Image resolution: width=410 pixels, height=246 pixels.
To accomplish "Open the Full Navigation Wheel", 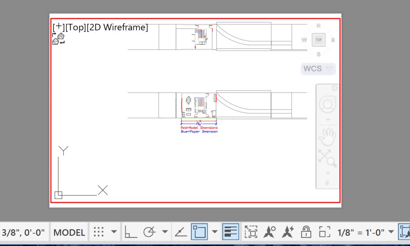I will click(327, 103).
